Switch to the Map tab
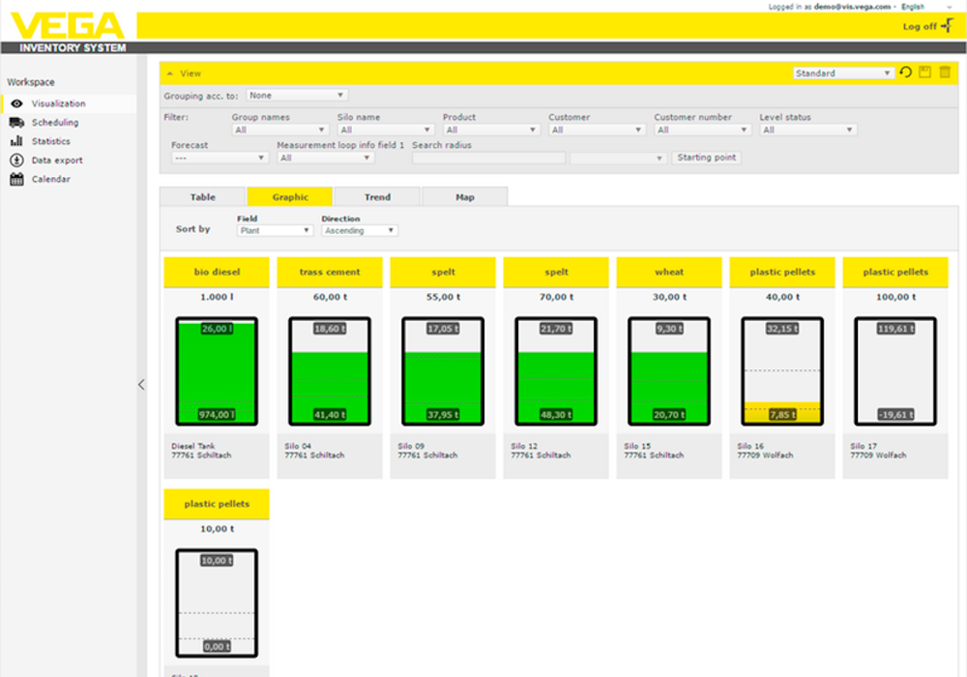Viewport: 967px width, 677px height. click(x=465, y=196)
